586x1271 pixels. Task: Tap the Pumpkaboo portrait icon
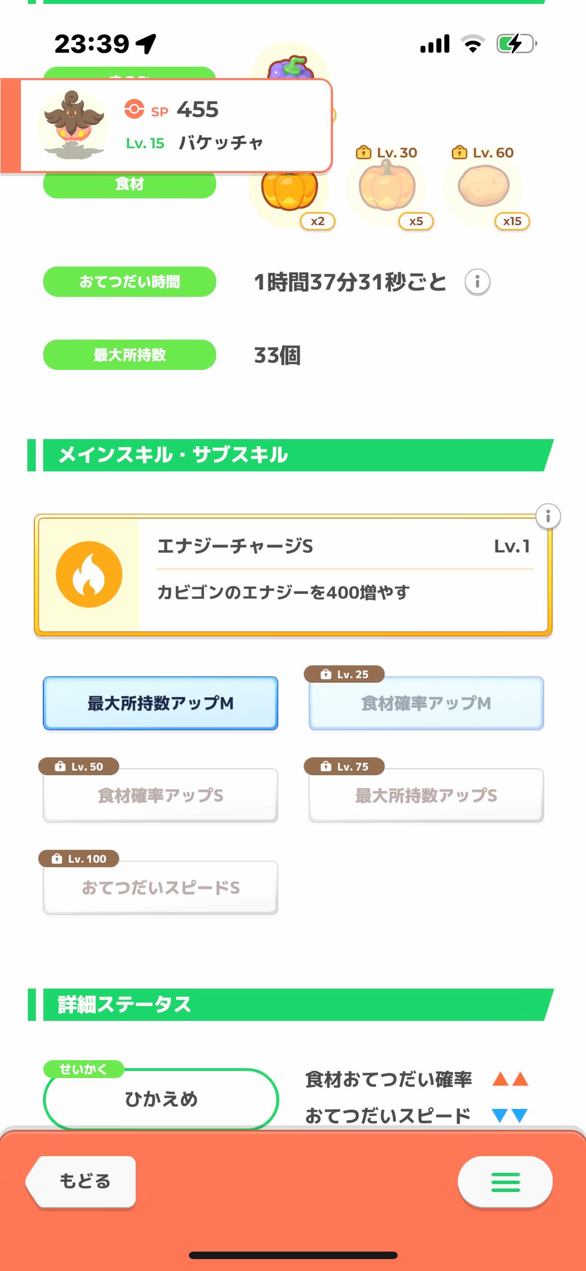tap(73, 124)
